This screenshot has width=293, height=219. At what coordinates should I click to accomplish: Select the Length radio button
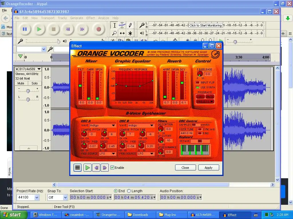click(x=129, y=191)
